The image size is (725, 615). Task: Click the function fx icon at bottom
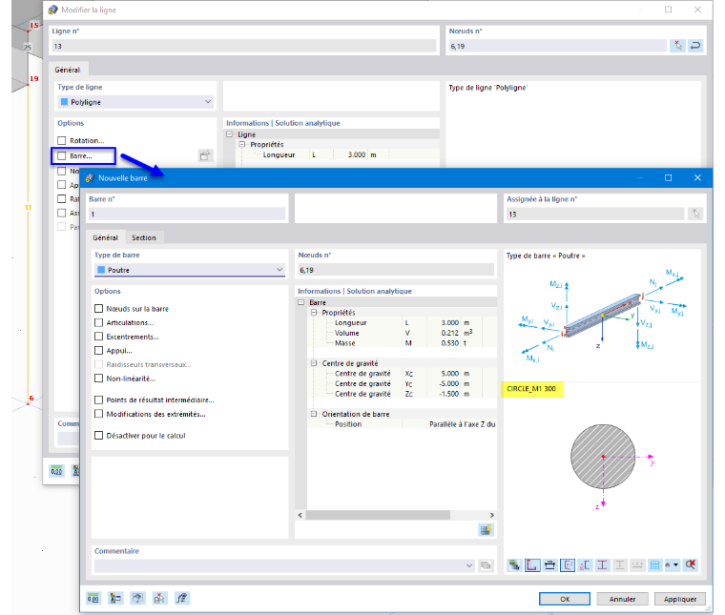pos(181,599)
